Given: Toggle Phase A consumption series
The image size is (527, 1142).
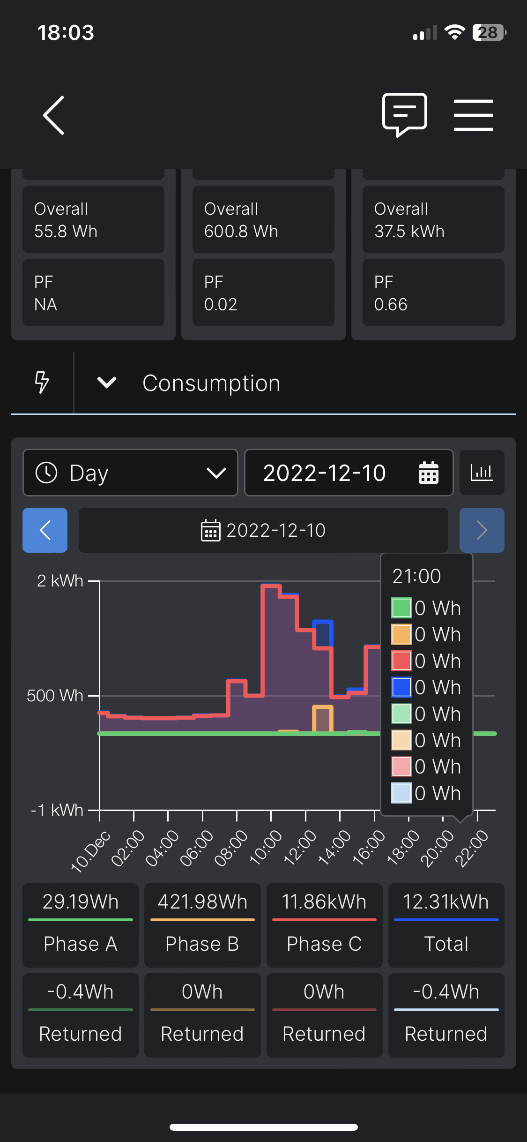Looking at the screenshot, I should click(81, 924).
